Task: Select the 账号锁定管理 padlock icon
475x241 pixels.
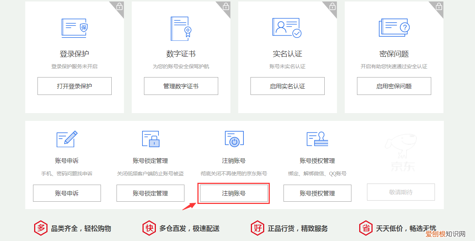Action: [150, 139]
